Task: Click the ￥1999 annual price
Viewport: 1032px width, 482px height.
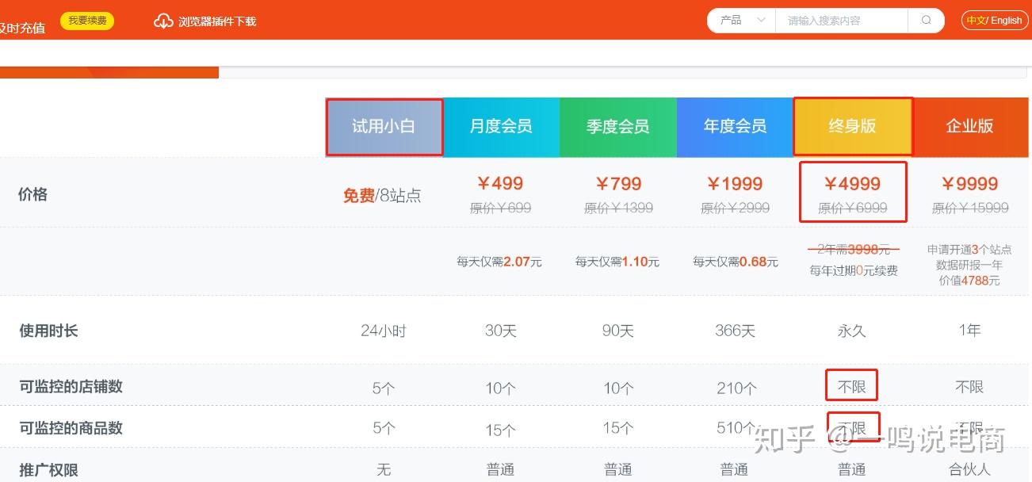Action: (x=735, y=184)
